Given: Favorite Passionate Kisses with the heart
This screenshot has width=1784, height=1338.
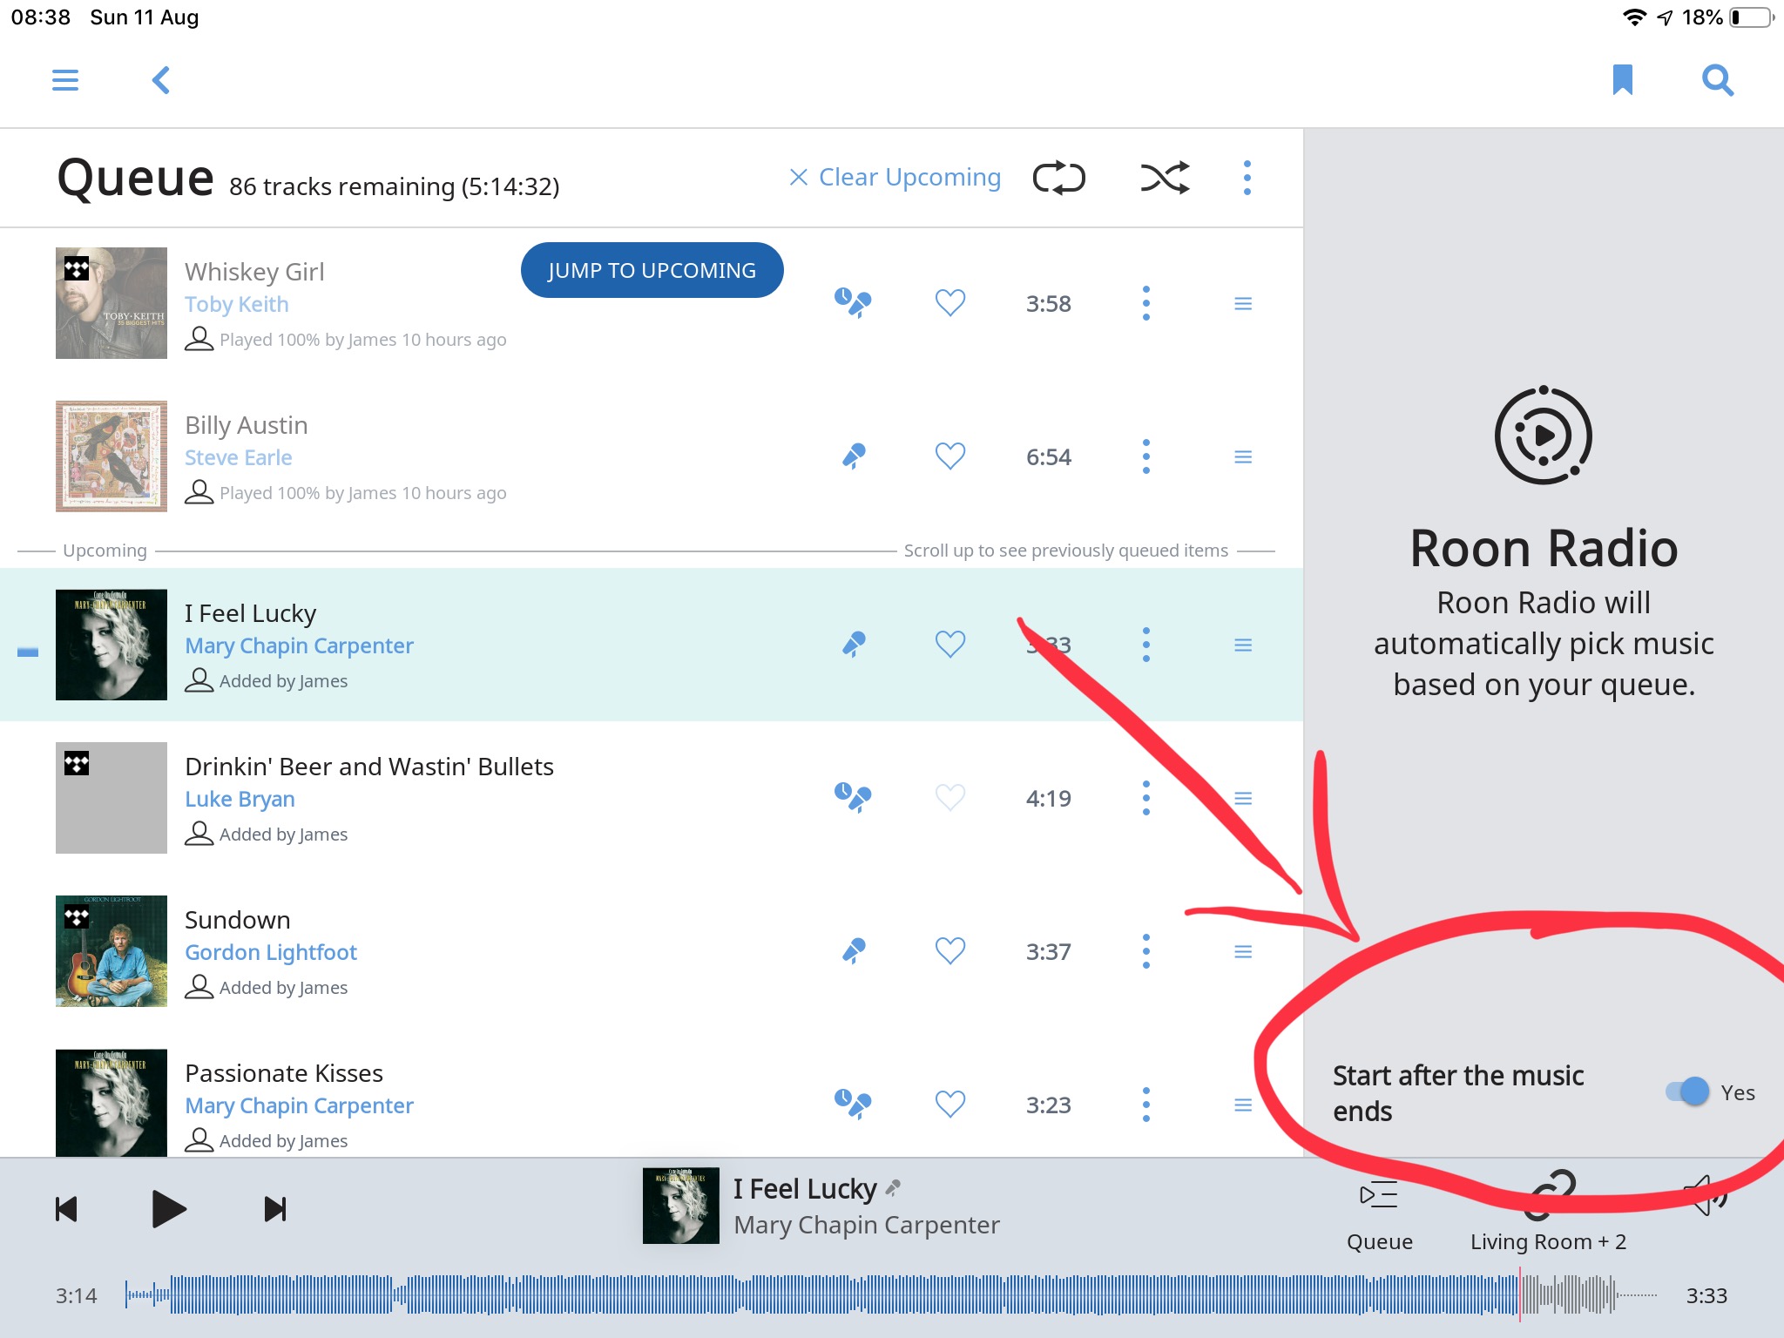Looking at the screenshot, I should coord(949,1105).
